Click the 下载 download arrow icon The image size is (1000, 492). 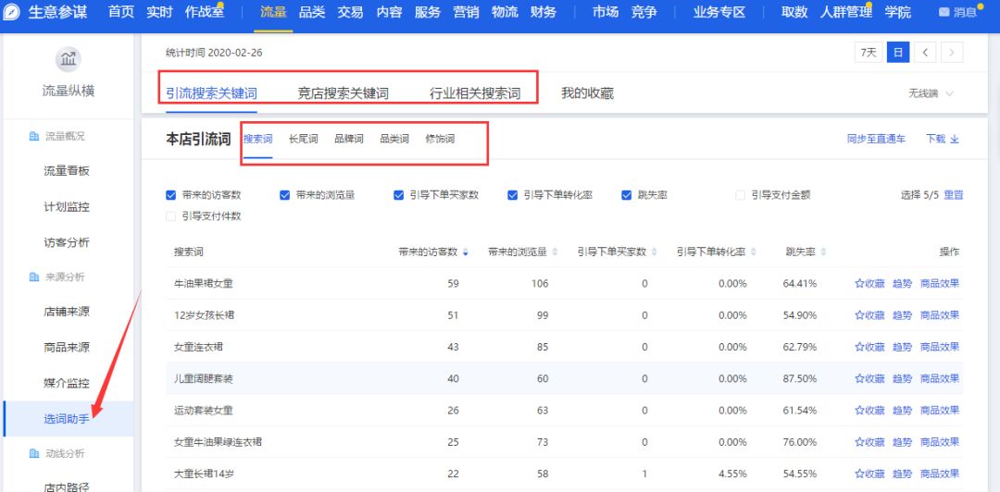954,140
